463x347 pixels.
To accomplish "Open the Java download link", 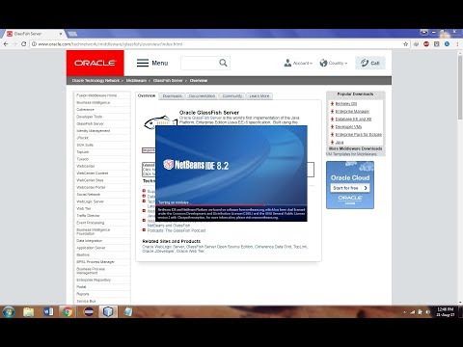I will pyautogui.click(x=340, y=143).
